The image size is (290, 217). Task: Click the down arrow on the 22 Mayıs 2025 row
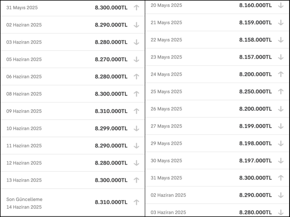280,40
